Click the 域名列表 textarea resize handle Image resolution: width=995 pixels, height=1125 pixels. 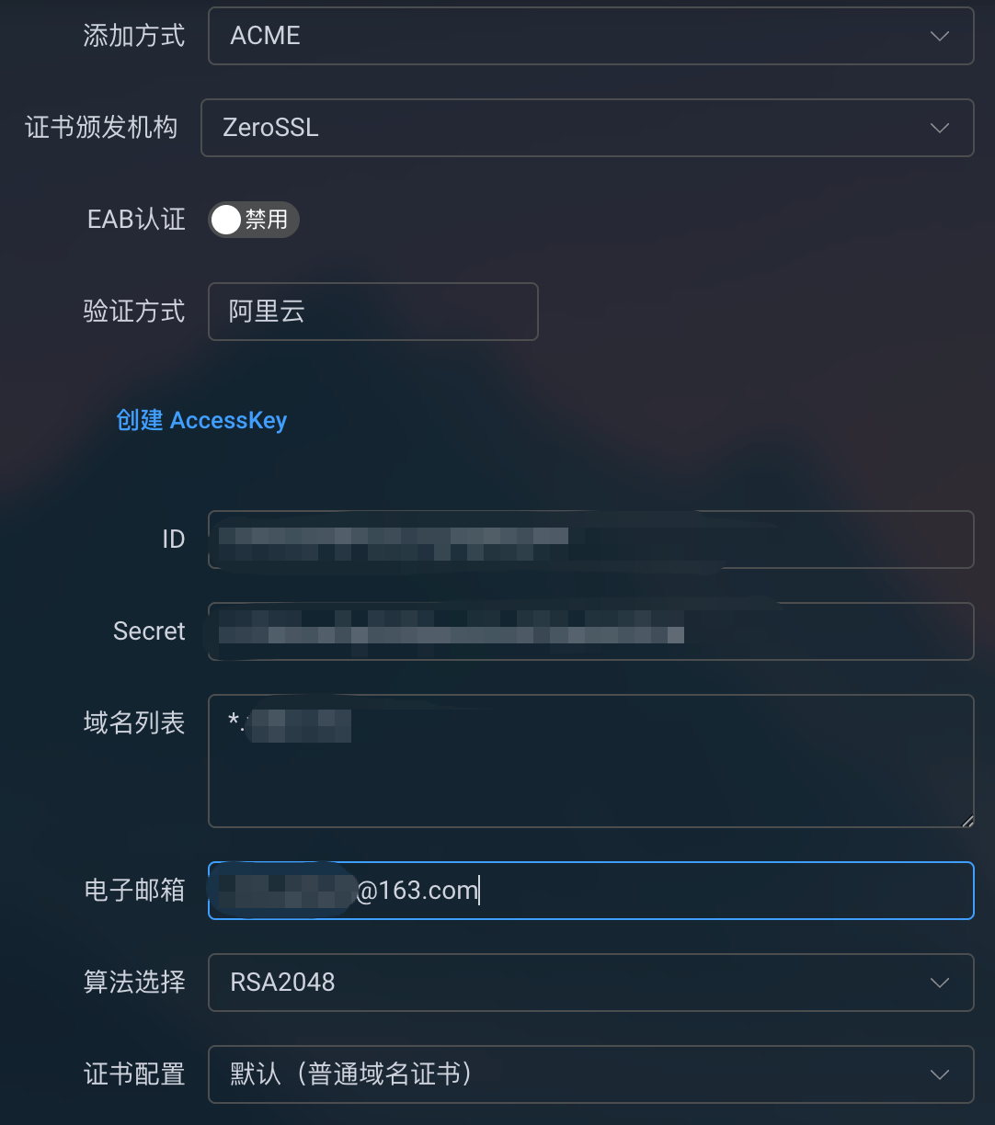[x=967, y=821]
